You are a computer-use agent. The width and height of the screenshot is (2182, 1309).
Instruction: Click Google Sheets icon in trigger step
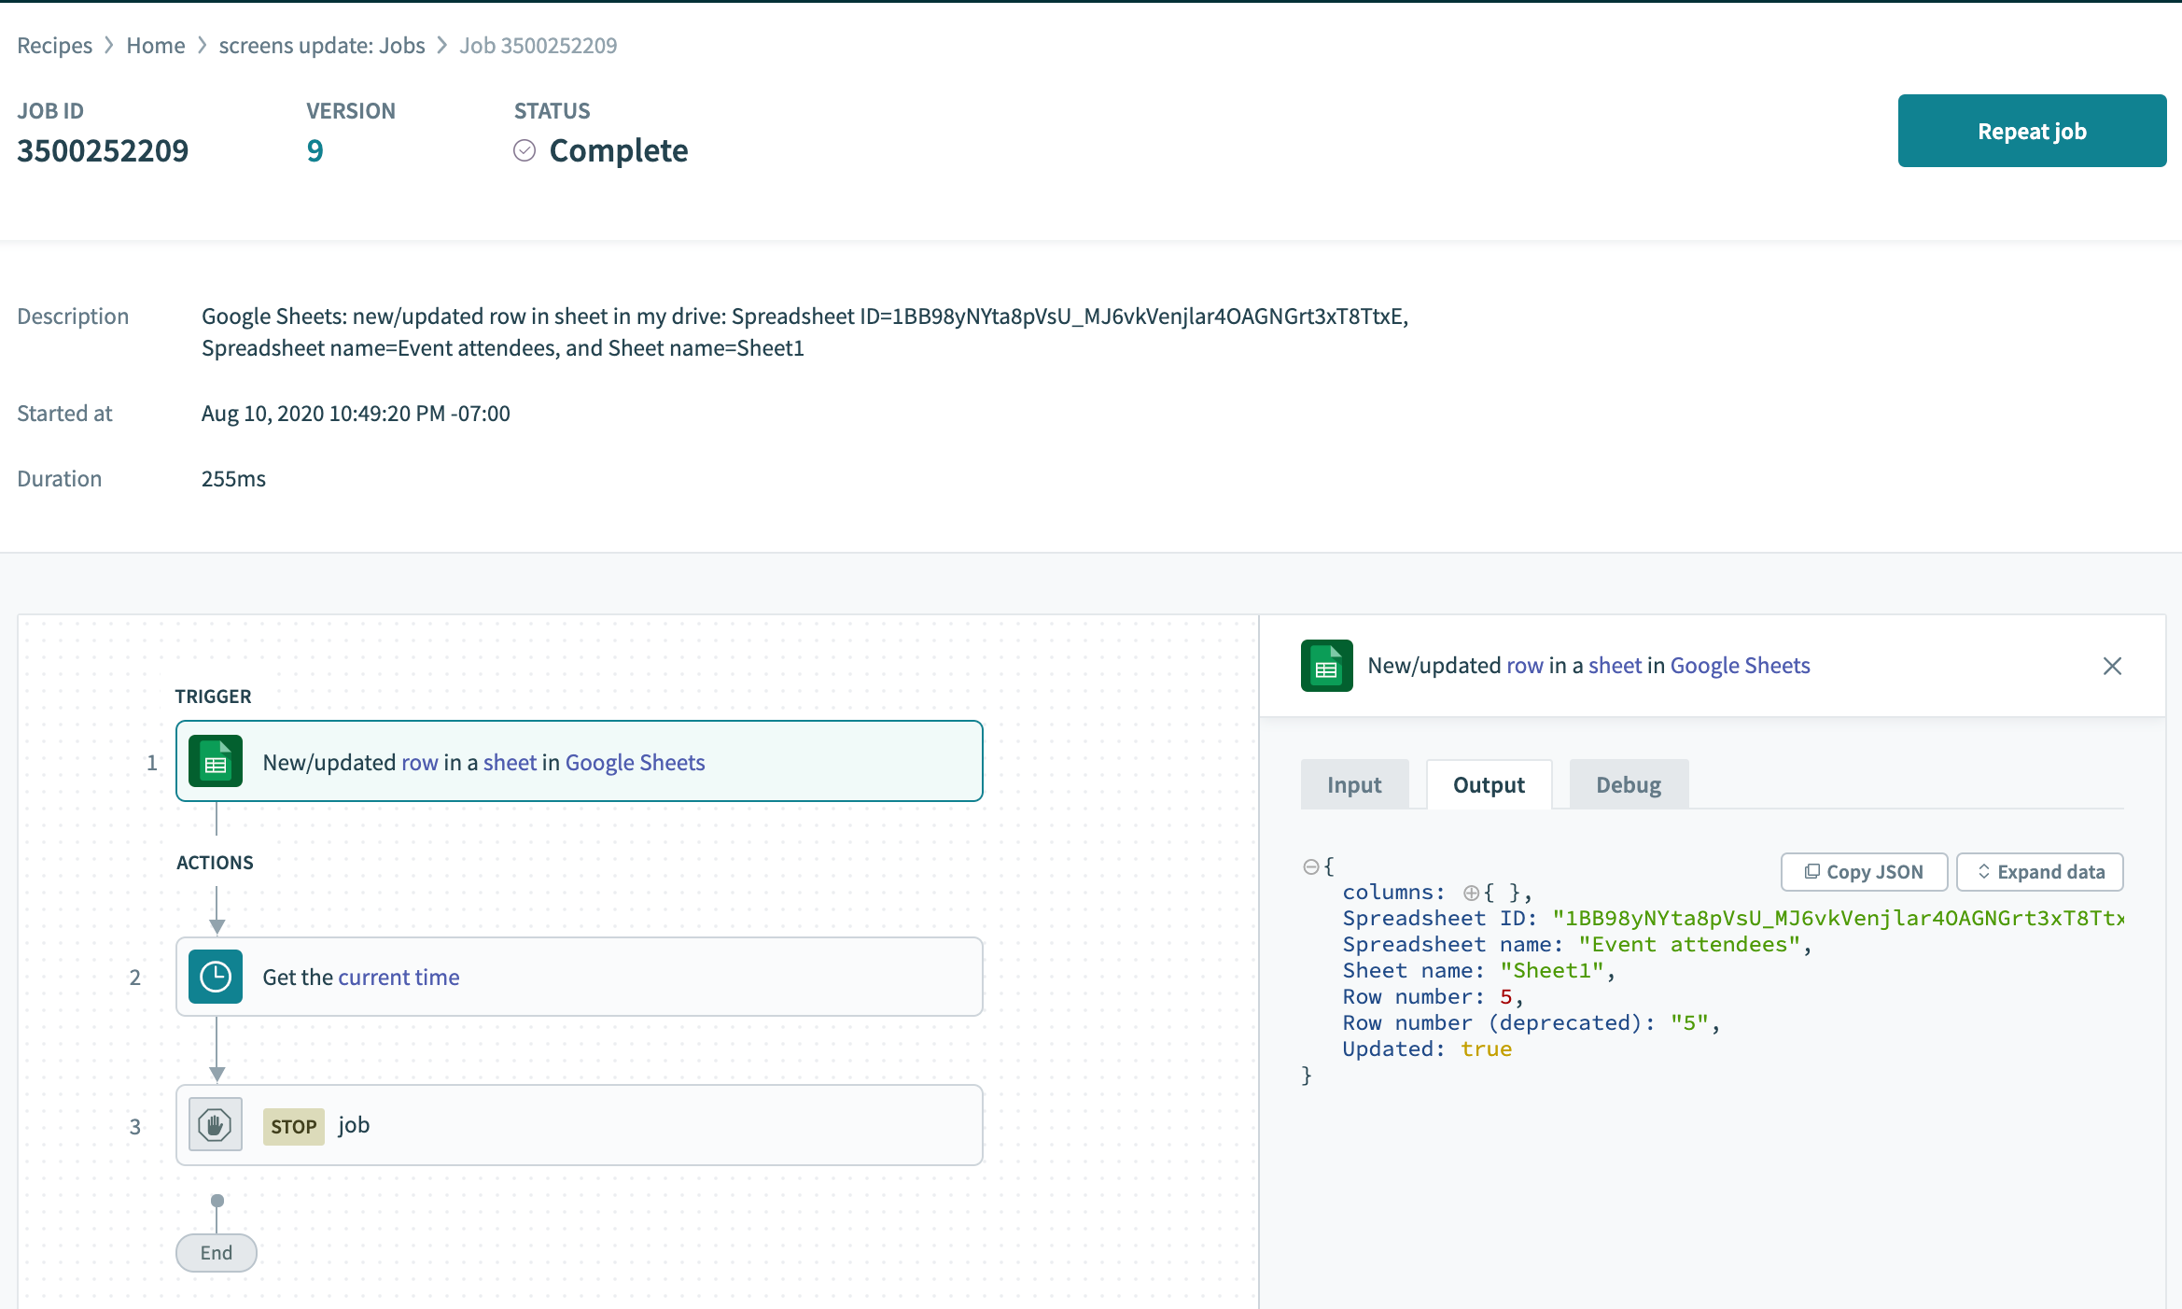(216, 762)
